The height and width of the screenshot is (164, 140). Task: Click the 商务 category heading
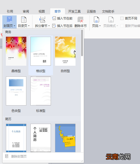[x=8, y=32]
